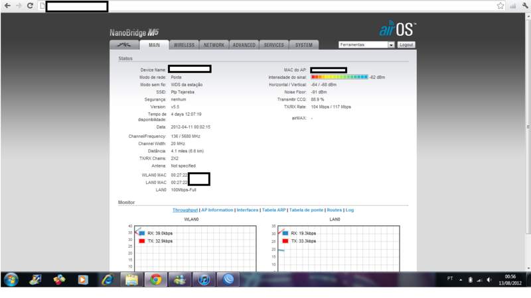This screenshot has height=298, width=531.
Task: Open the blue round app after iTunes
Action: tap(228, 279)
